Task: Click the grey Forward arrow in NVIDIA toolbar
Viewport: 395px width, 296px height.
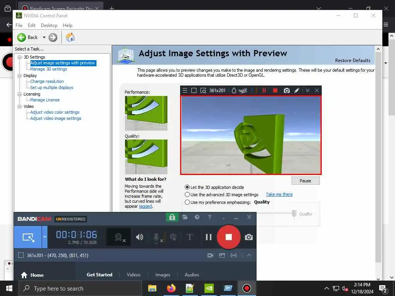Action: tap(53, 37)
